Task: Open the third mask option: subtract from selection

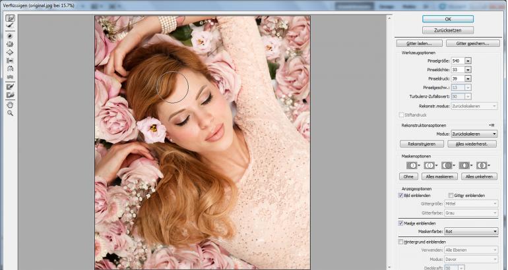Action: click(x=449, y=165)
